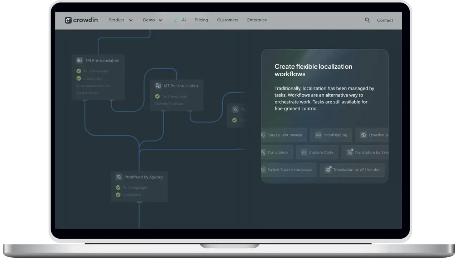The height and width of the screenshot is (258, 458).
Task: Click the Crowdsourcing globe icon
Action: 364,135
